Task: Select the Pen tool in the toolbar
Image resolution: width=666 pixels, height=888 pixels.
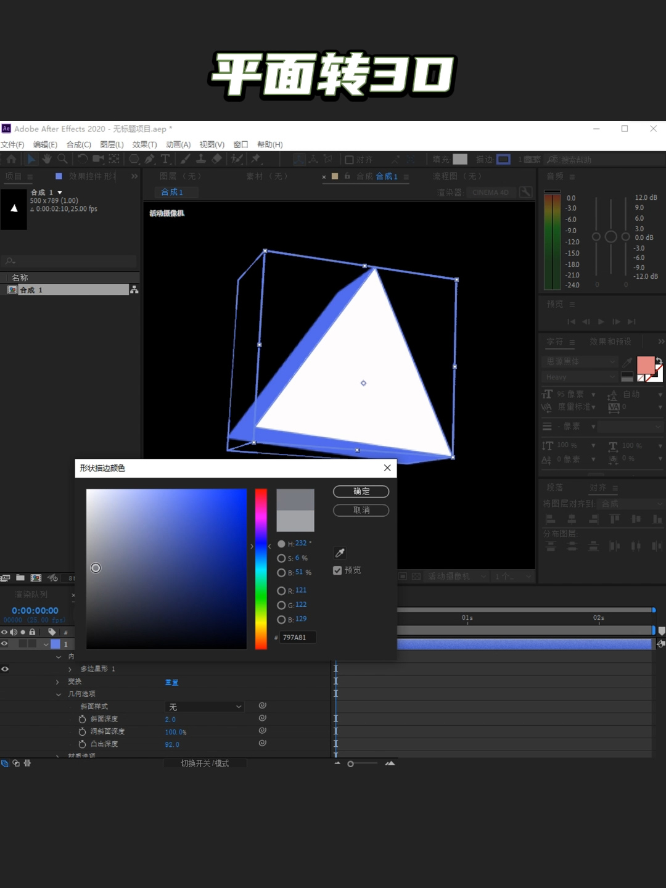Action: (149, 159)
